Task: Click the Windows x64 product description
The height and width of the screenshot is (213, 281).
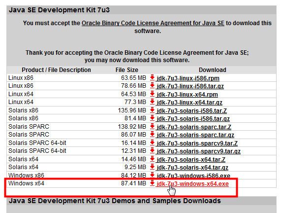Action: coord(26,183)
